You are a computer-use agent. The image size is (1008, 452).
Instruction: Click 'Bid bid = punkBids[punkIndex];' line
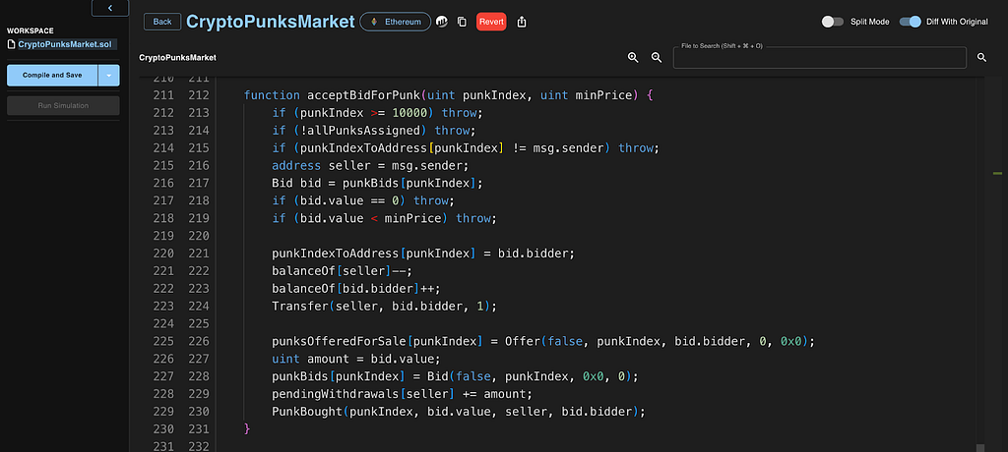(377, 183)
